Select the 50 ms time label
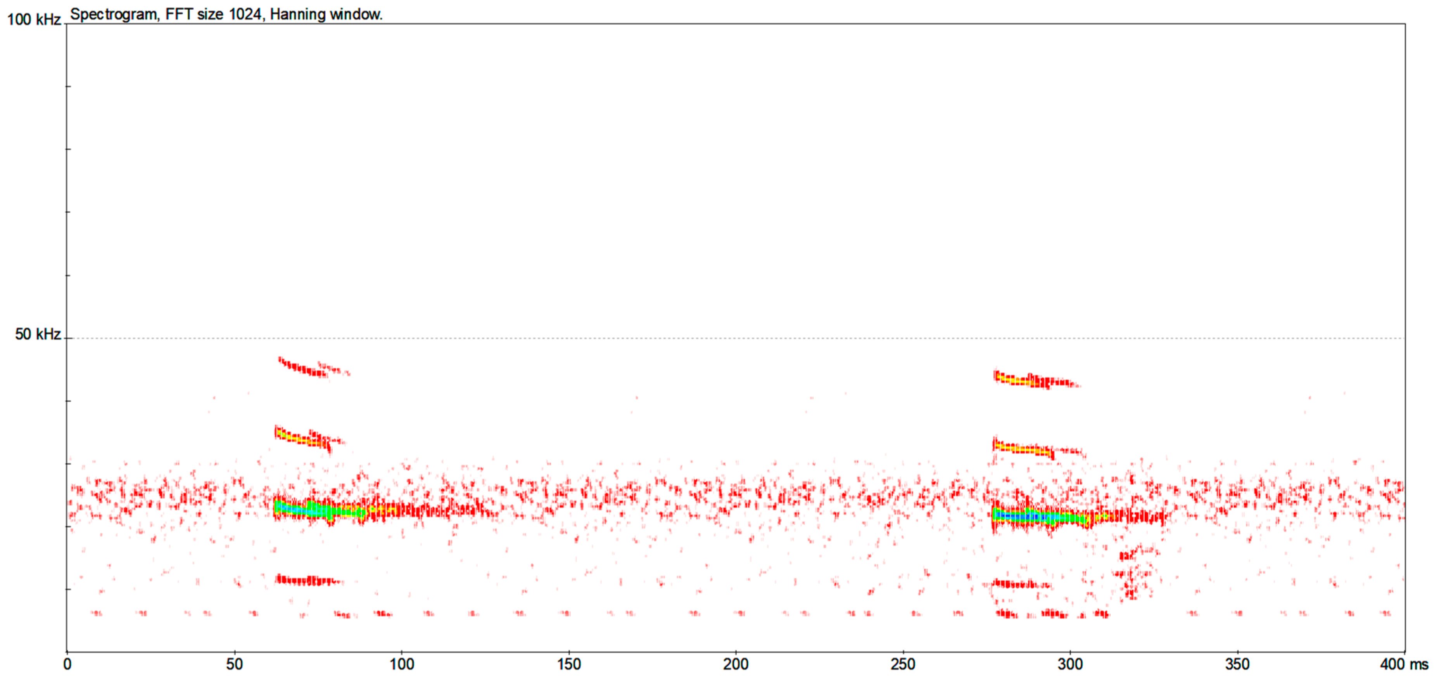The width and height of the screenshot is (1439, 676). [234, 664]
